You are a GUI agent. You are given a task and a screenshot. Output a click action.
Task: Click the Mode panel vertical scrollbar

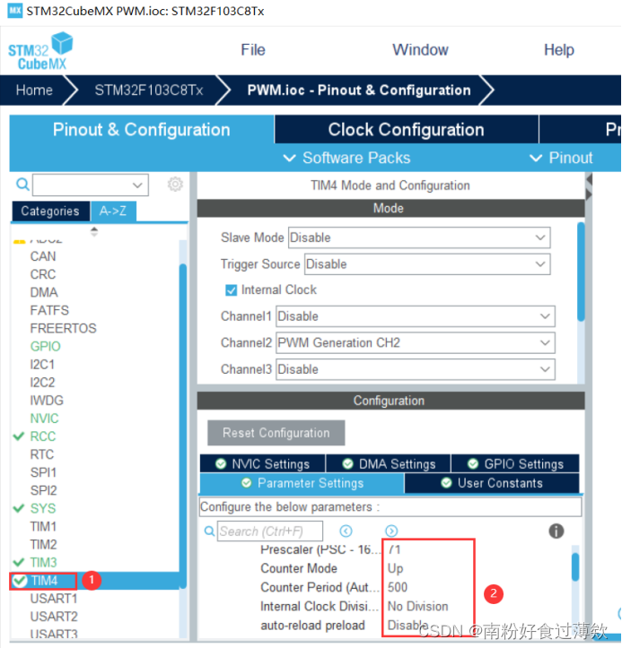click(x=581, y=272)
